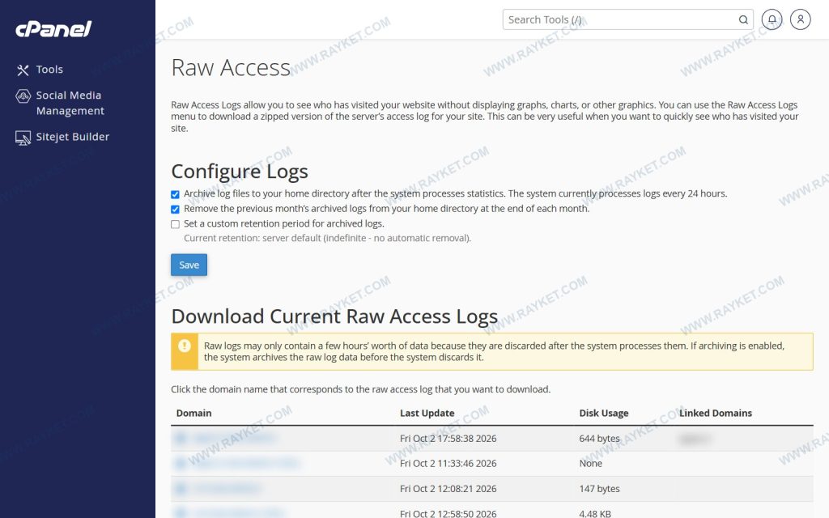Select 'Fri Oct 2 12:08:21 2026' cell
Viewport: 829px width, 518px height.
click(x=449, y=488)
